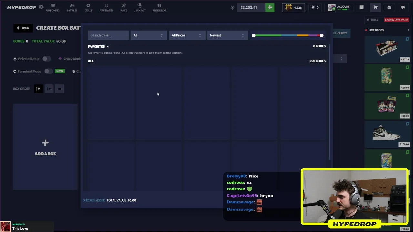413x232 pixels.
Task: Expand the Live Drops panel arrow
Action: [x=408, y=30]
